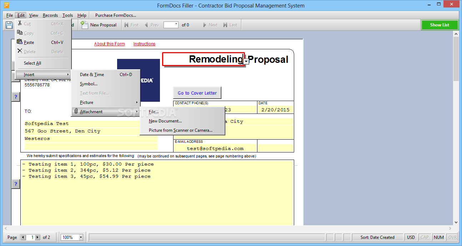Click the record number input field

tap(171, 25)
